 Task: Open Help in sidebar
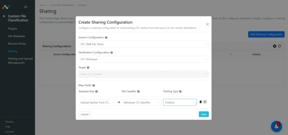[8, 127]
